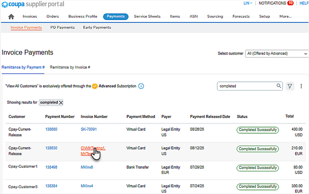Click the Status column header
The height and width of the screenshot is (194, 309).
click(242, 117)
